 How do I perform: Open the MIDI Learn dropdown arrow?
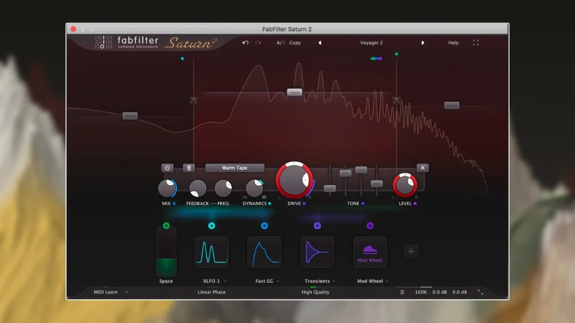tap(126, 292)
